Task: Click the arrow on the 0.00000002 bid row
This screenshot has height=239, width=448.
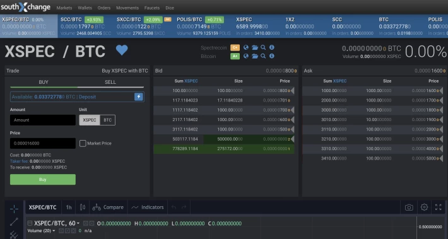Action: 292,139
